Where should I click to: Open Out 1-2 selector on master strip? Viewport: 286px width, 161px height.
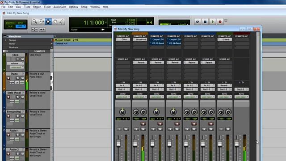tap(241, 89)
